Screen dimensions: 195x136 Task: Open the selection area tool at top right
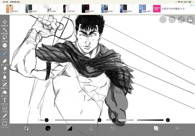(163, 19)
